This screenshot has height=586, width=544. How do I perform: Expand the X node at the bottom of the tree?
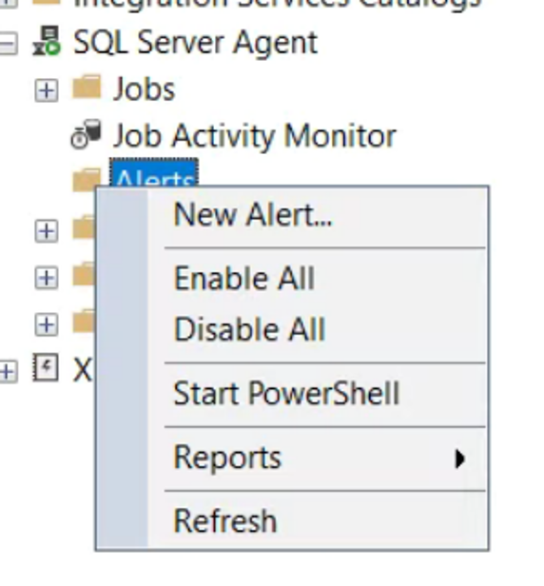[x=9, y=371]
